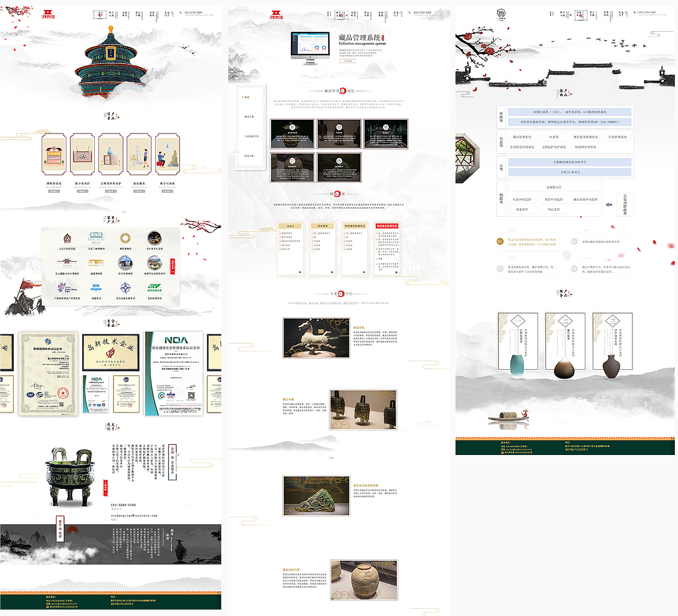
Task: Click the black round logo on right page
Action: (501, 15)
